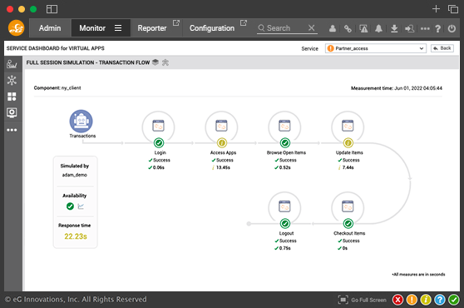Click the adam_demo simulated by name
464x308 pixels.
[x=75, y=175]
